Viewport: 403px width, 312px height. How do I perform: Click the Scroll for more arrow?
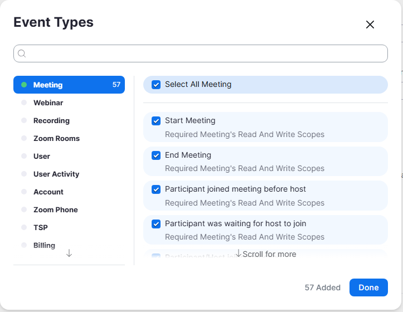pos(239,253)
